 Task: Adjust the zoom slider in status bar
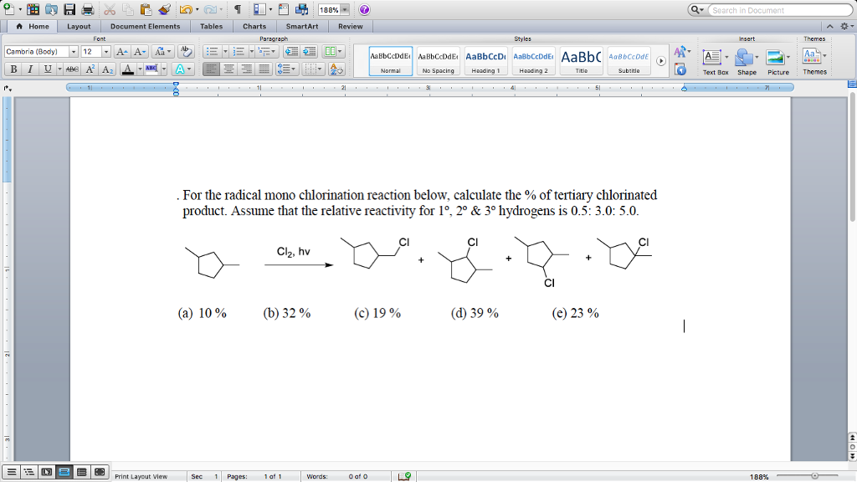point(813,476)
